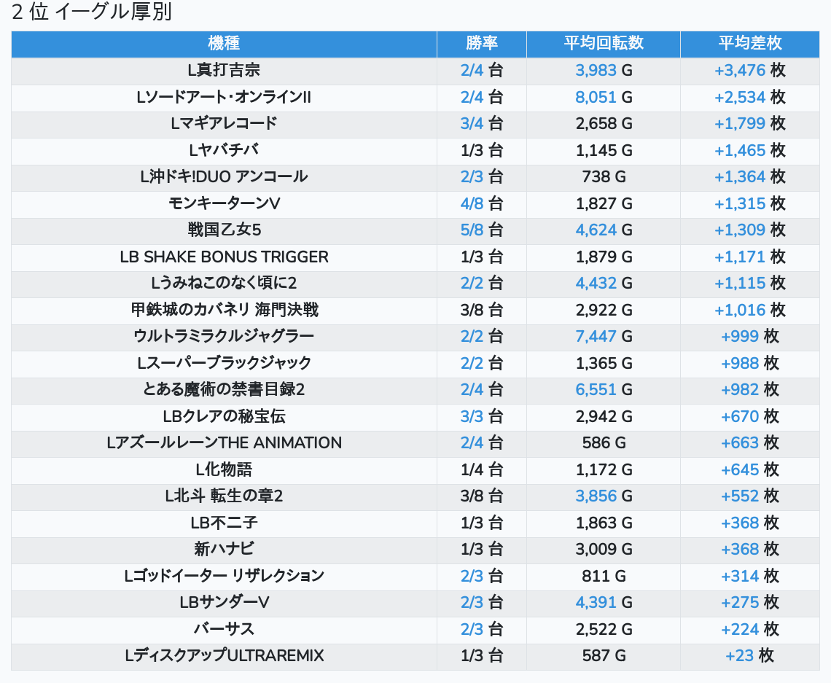Viewport: 831px width, 683px height.
Task: Click the +1,171 枚 value
Action: pyautogui.click(x=749, y=257)
